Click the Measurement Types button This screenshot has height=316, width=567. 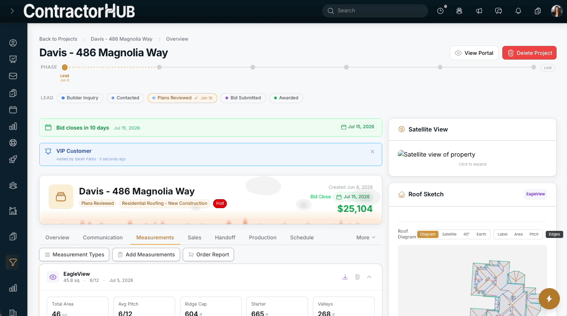(x=74, y=255)
